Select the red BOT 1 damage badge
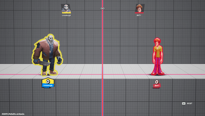The image size is (205, 116). pos(157,84)
